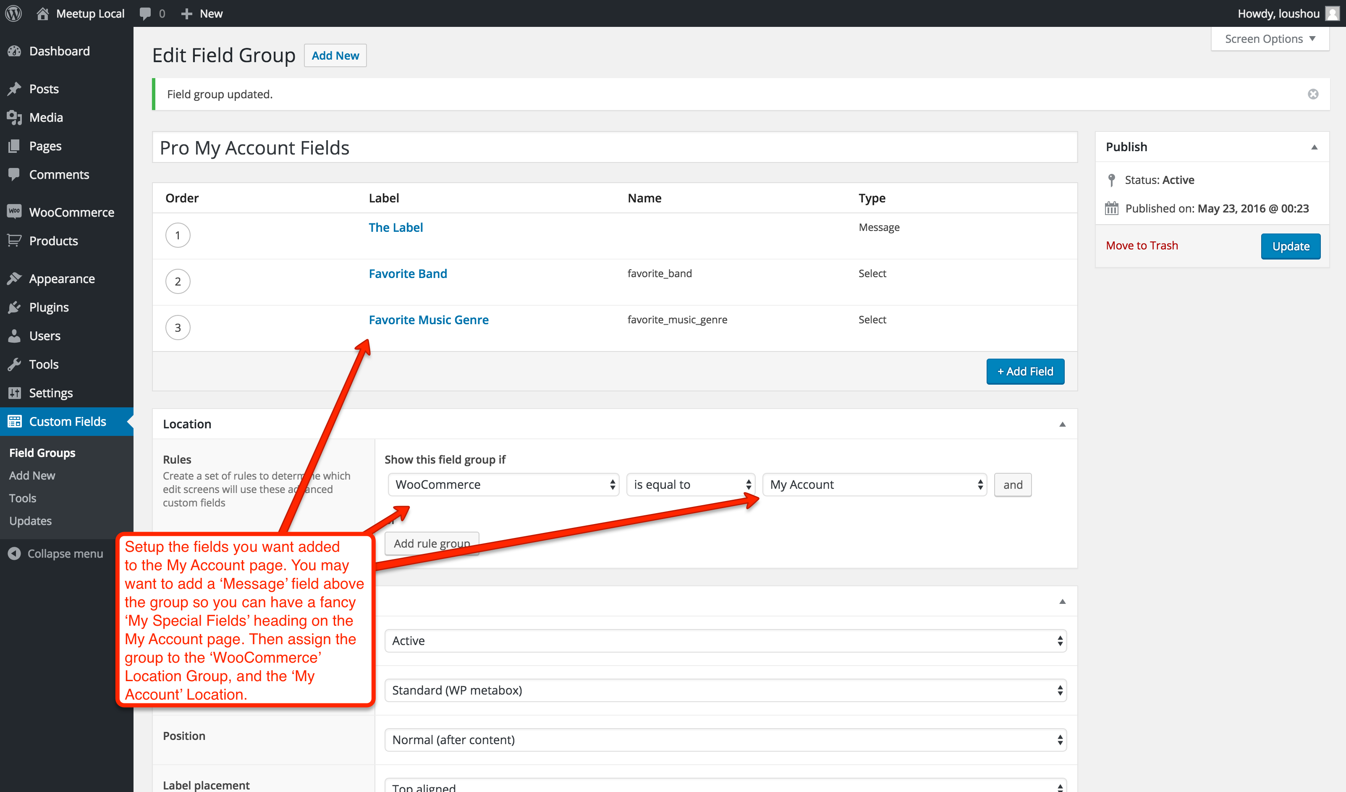Click the + Add Field button
Image resolution: width=1346 pixels, height=792 pixels.
click(1025, 371)
